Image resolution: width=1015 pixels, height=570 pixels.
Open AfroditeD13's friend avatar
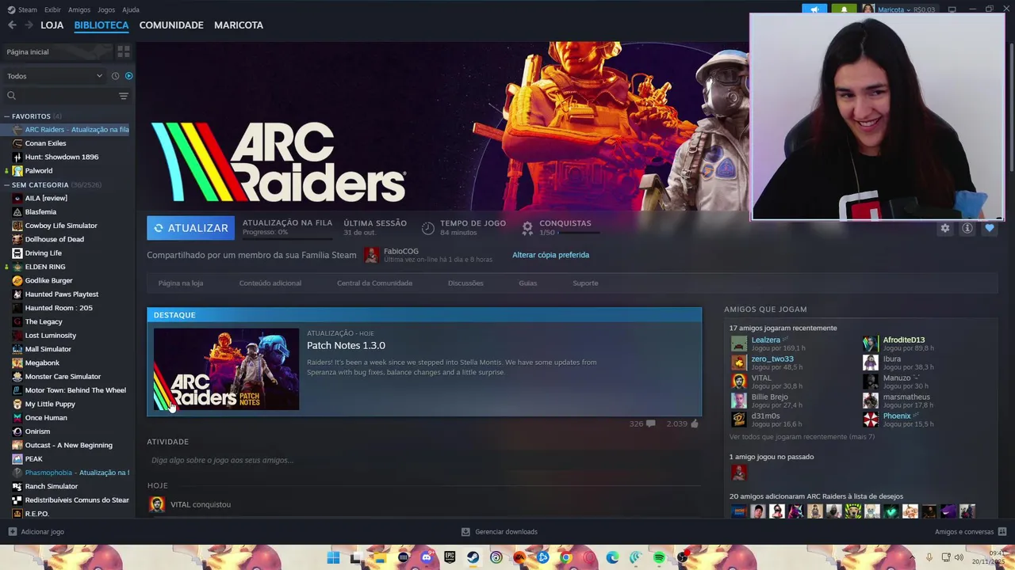(x=871, y=344)
